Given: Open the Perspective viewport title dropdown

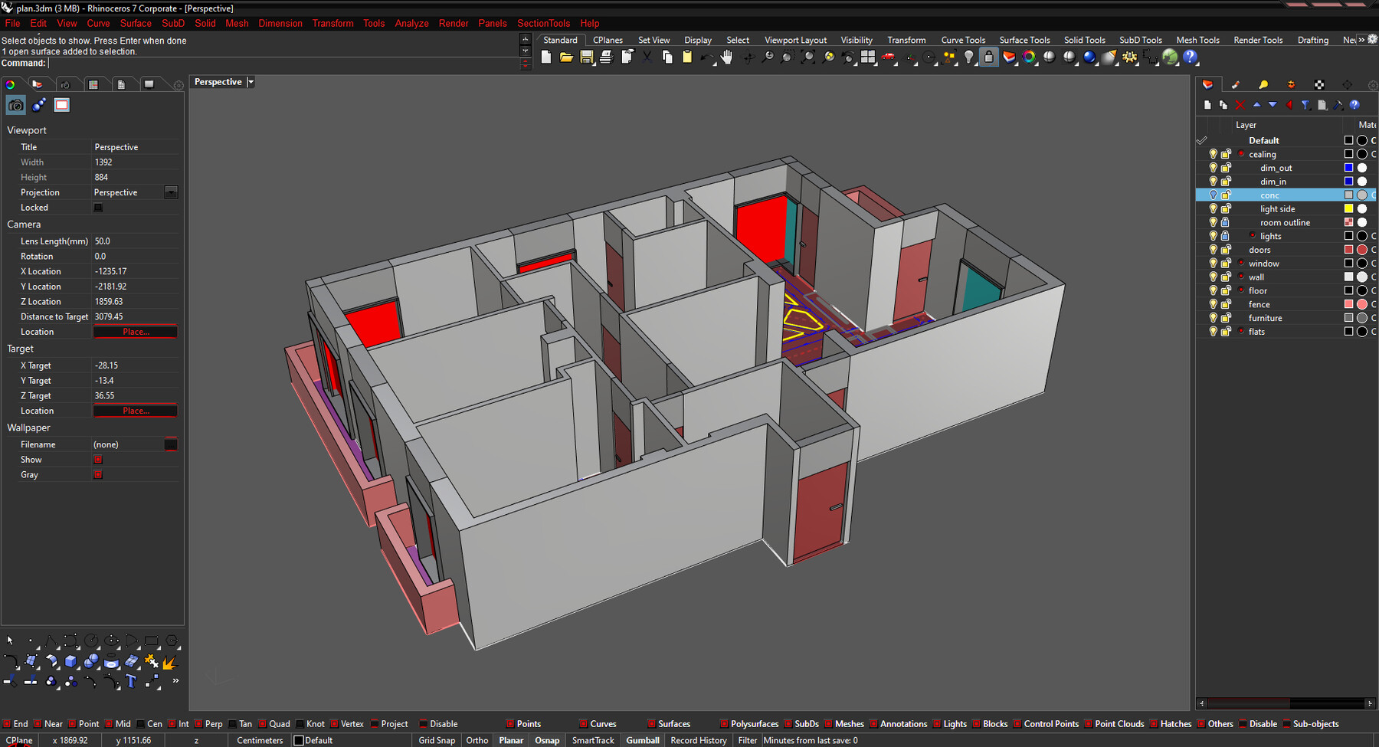Looking at the screenshot, I should tap(251, 81).
